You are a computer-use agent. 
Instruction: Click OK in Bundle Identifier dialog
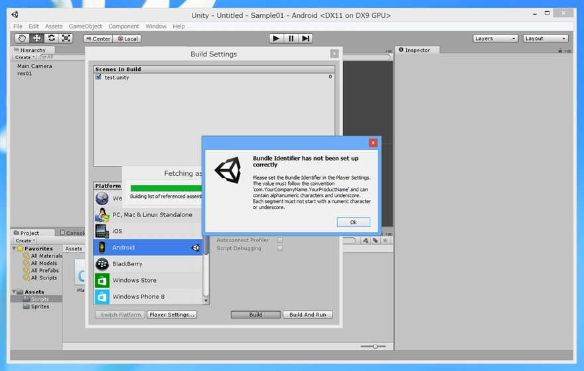click(x=354, y=222)
